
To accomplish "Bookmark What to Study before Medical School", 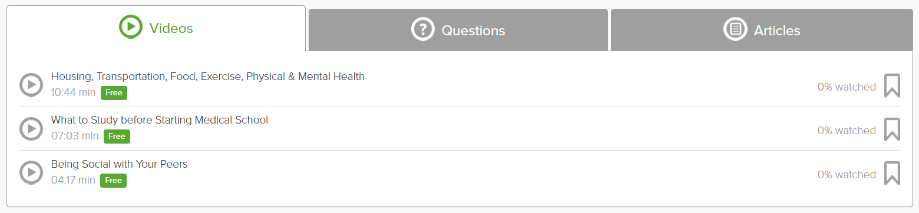I will pos(892,129).
